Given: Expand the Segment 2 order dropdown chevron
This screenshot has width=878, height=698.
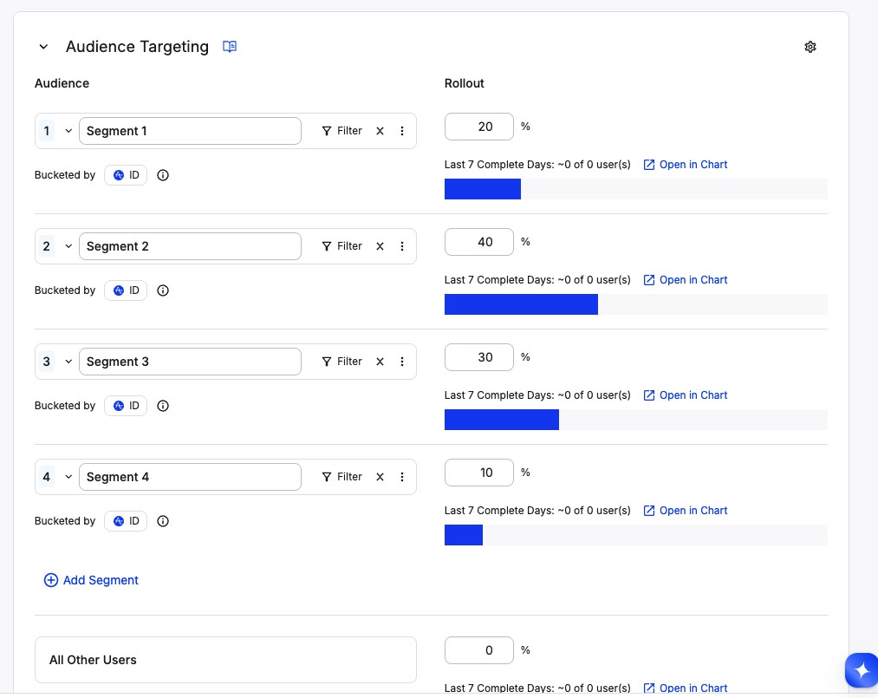Looking at the screenshot, I should tap(68, 246).
